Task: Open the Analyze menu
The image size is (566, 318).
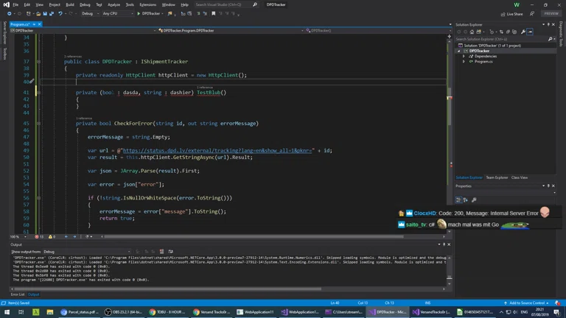Action: click(x=113, y=4)
